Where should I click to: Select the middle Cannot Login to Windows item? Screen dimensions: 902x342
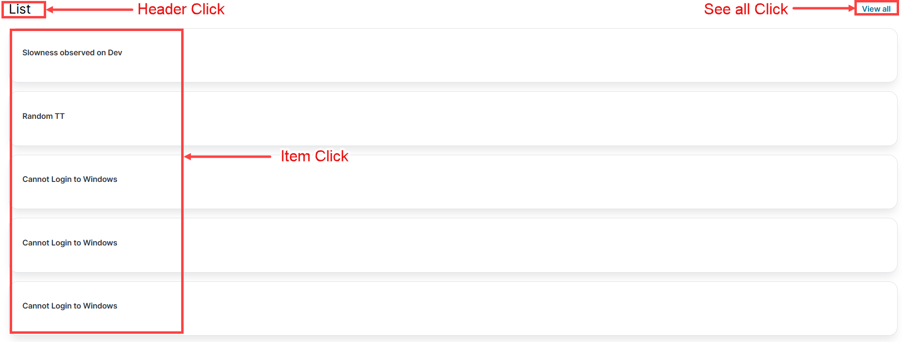coord(69,243)
